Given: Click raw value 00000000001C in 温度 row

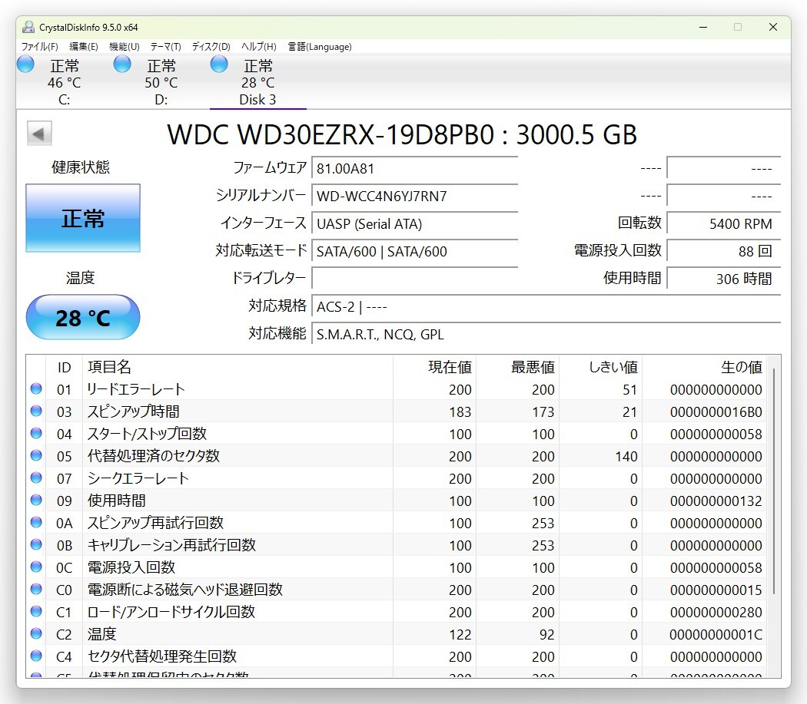Looking at the screenshot, I should pos(716,635).
